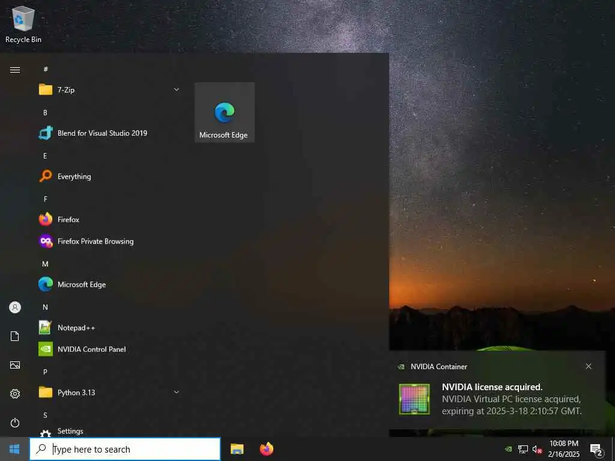Viewport: 615px width, 461px height.
Task: Click the 'F' letter group header
Action: [45, 199]
